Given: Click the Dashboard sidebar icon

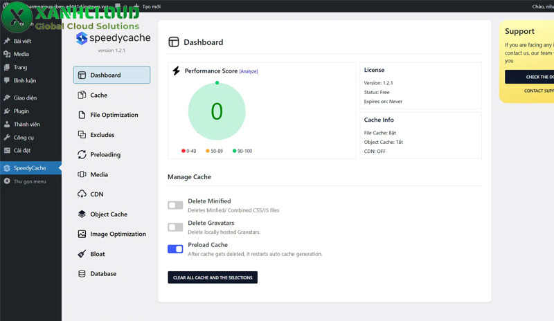Looking at the screenshot, I should pos(82,75).
